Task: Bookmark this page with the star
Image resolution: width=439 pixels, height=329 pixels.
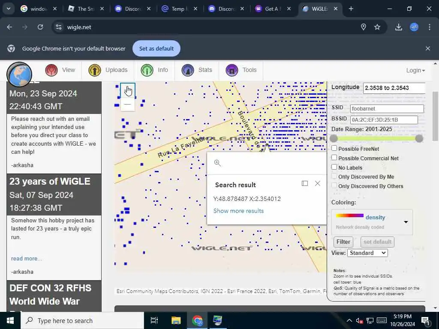Action: point(377,27)
